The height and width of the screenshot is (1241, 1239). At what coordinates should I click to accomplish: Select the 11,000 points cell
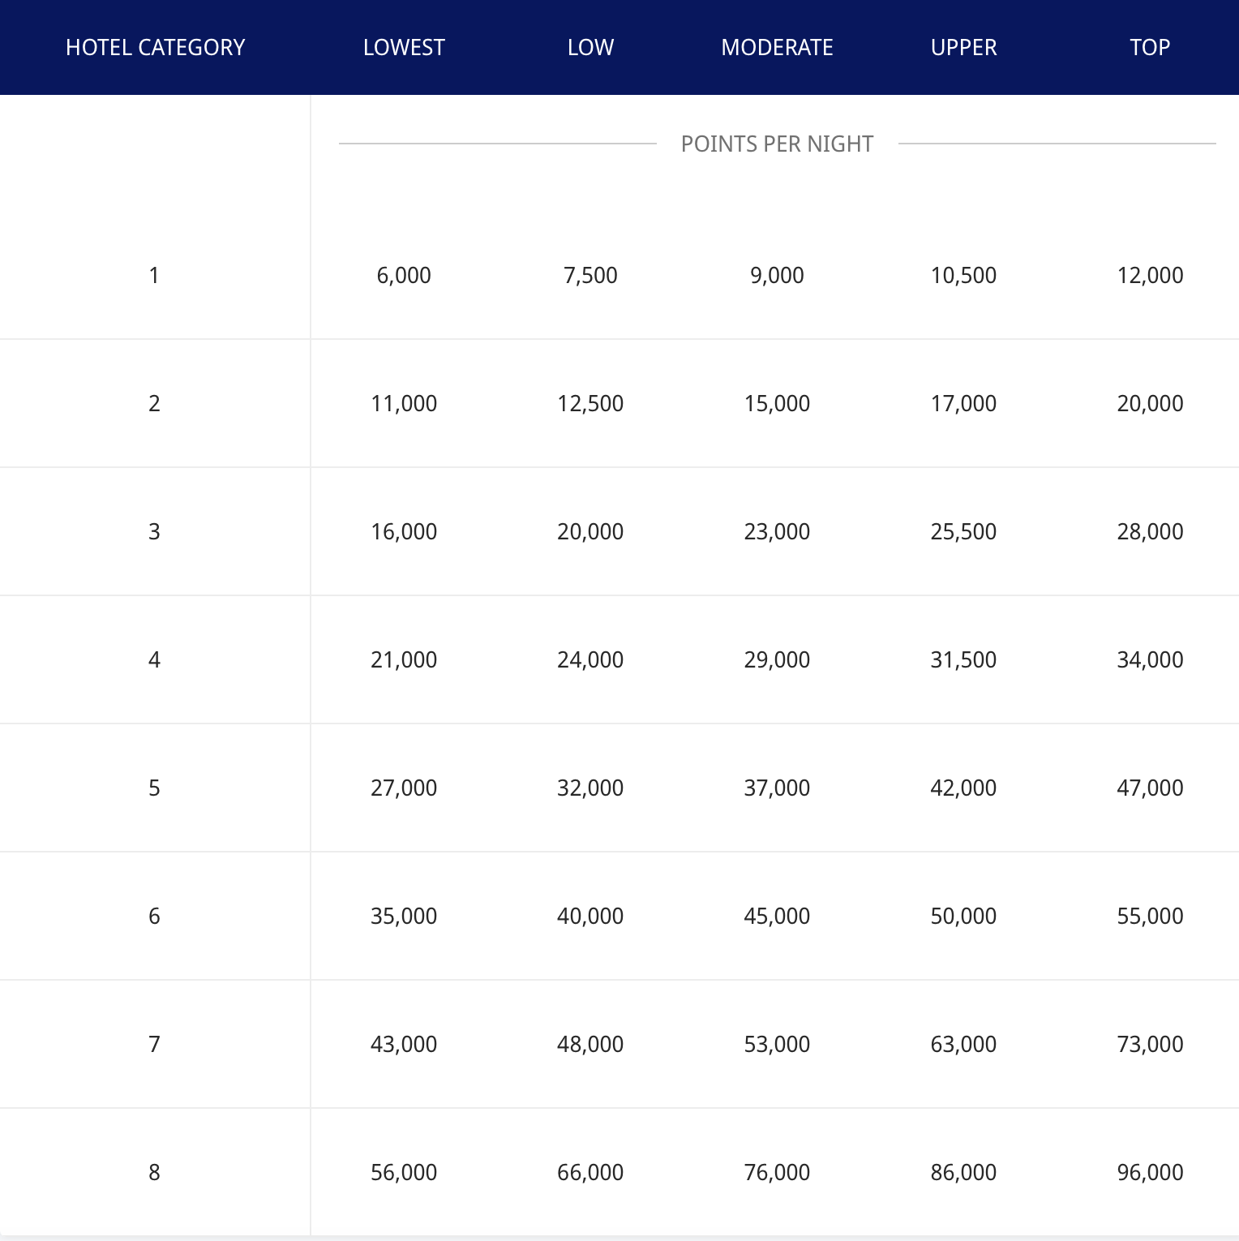(404, 403)
